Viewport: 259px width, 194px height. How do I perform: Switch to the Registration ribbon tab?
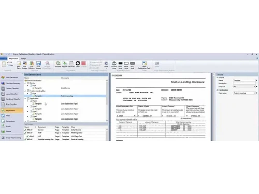tap(13, 58)
